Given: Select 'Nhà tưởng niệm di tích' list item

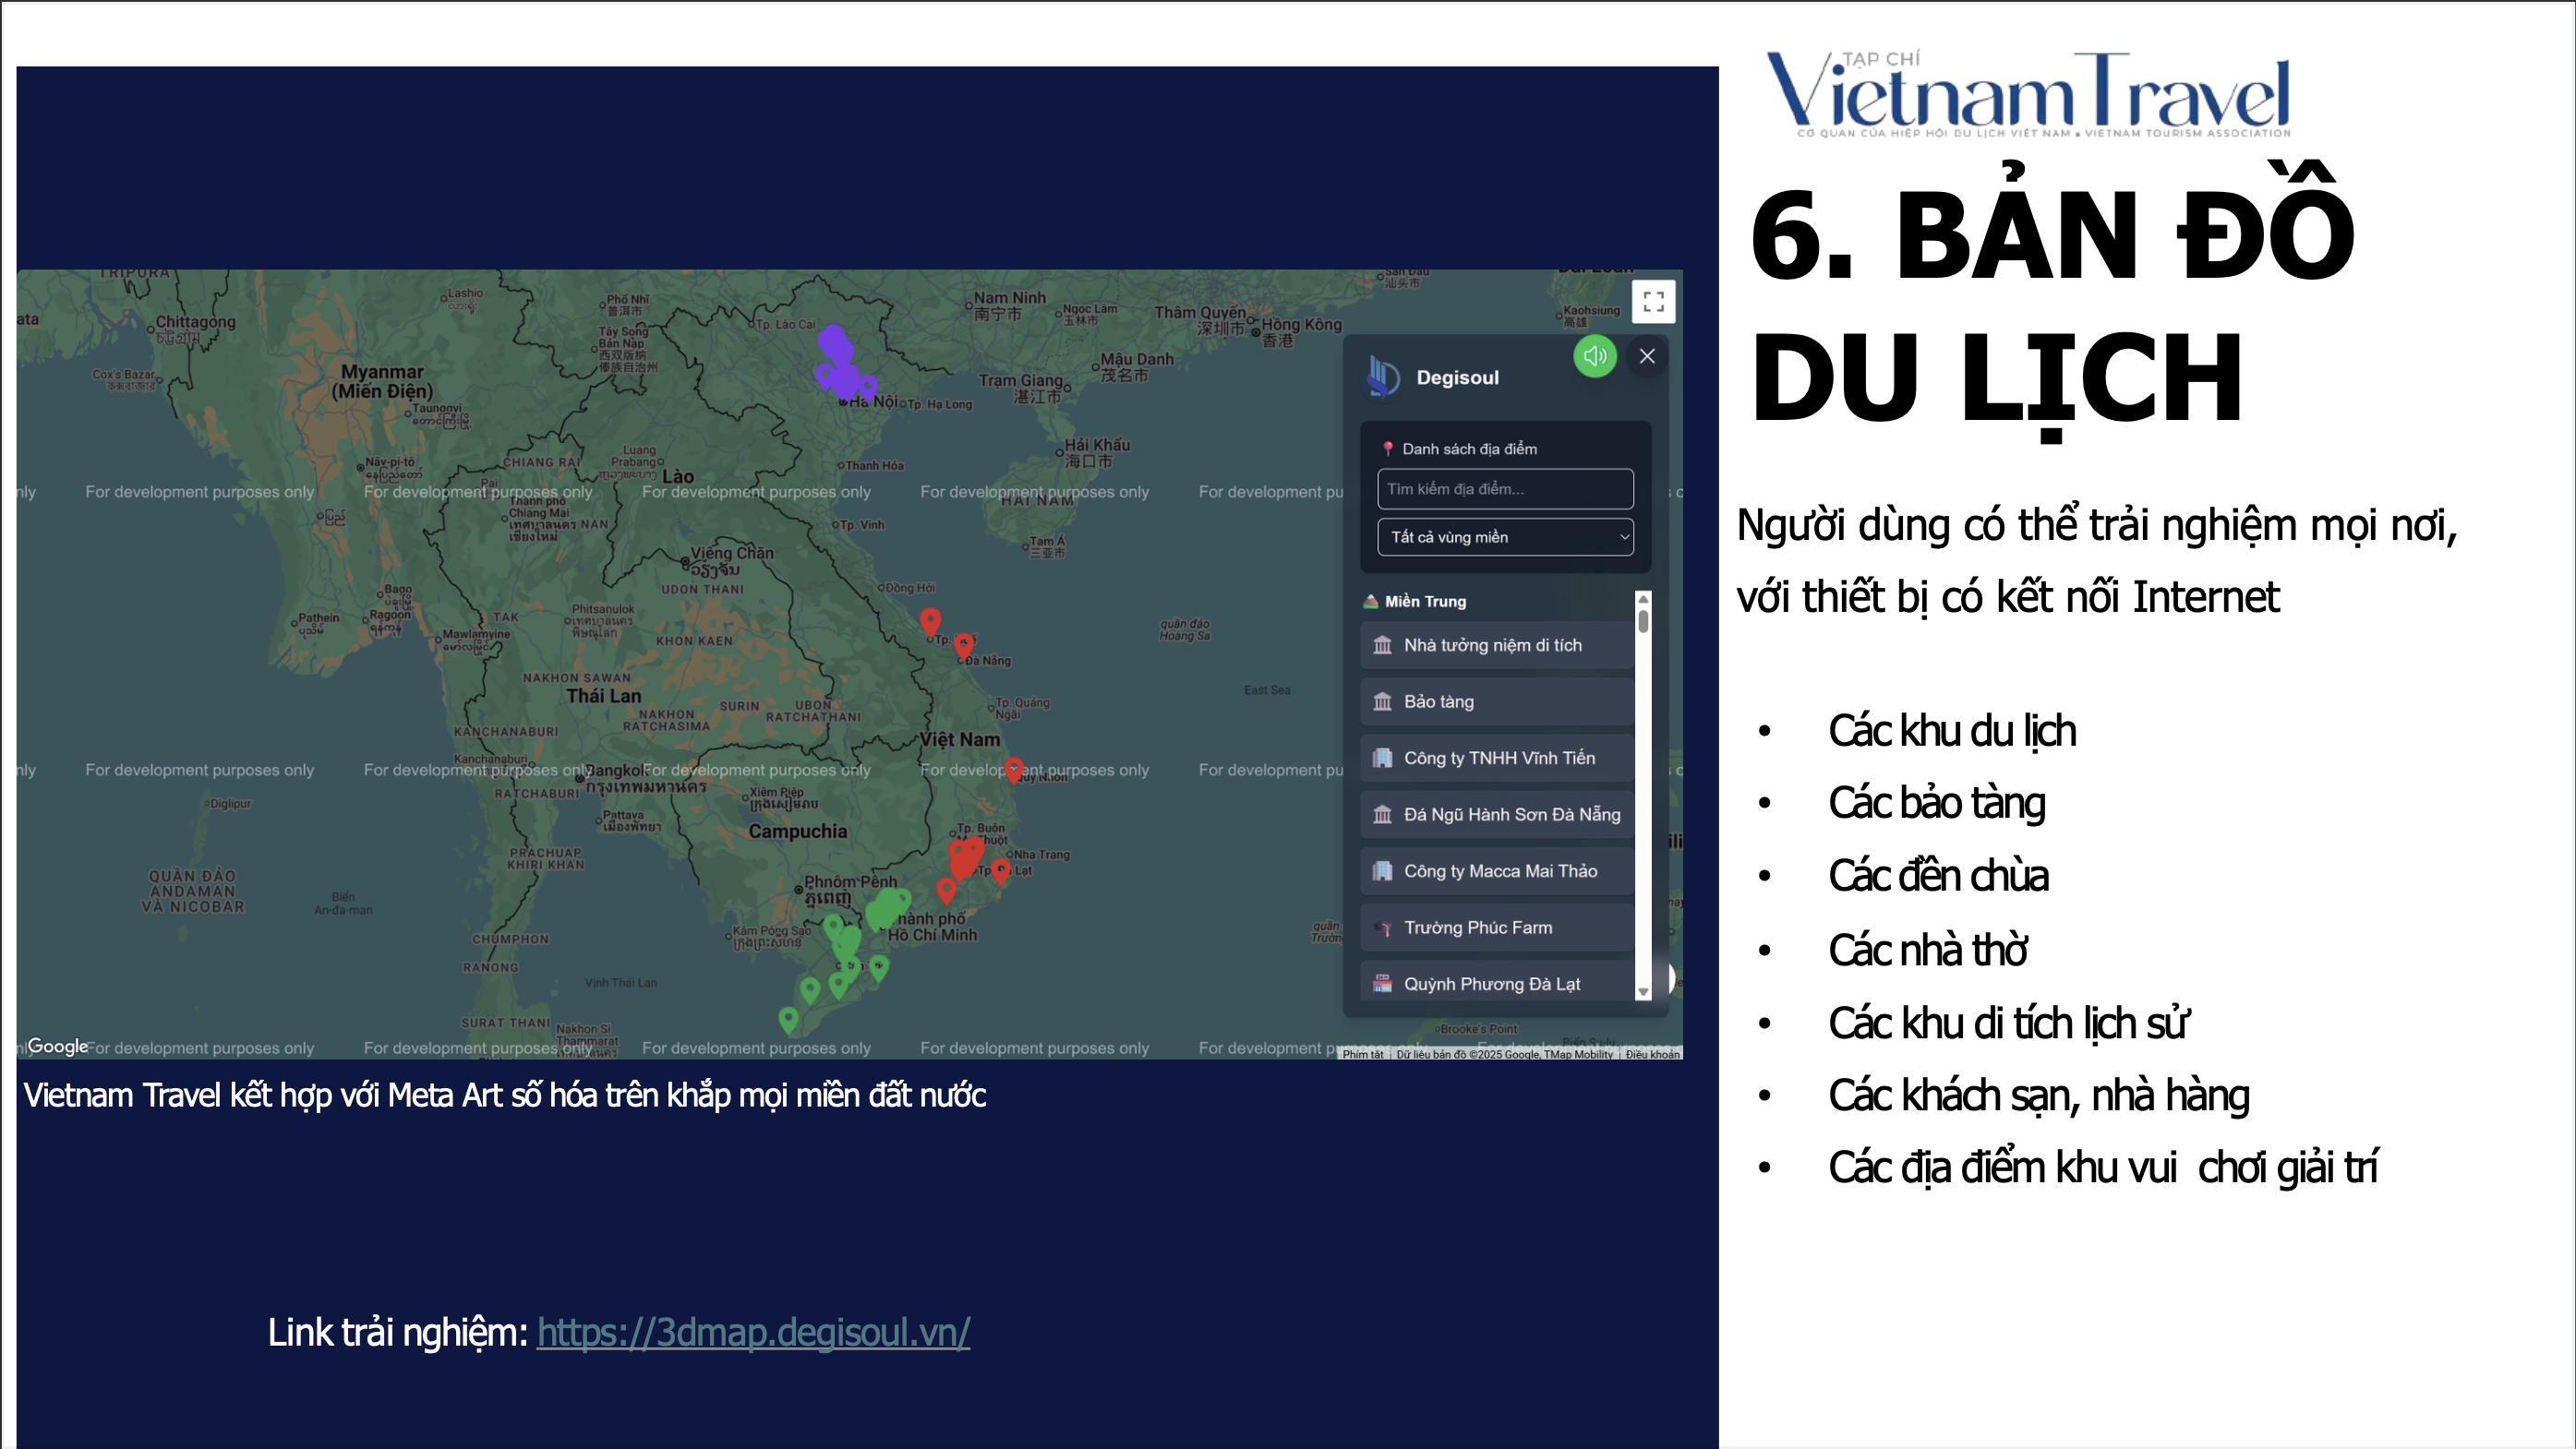Looking at the screenshot, I should click(1492, 645).
